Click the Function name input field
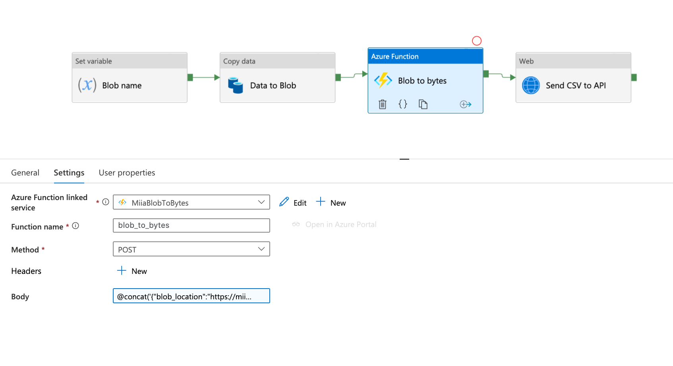This screenshot has height=366, width=673. [x=191, y=225]
